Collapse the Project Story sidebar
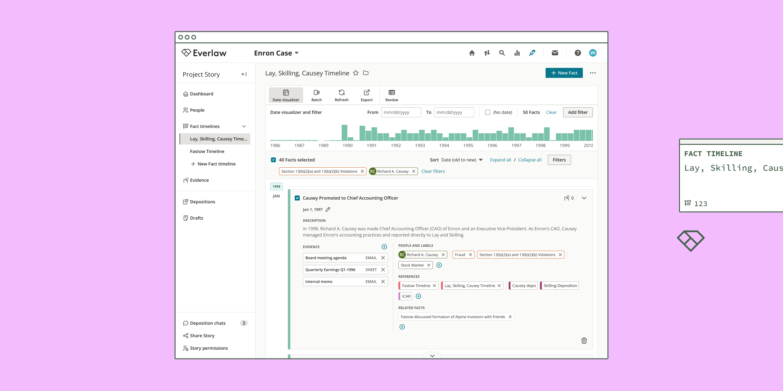 pos(244,74)
